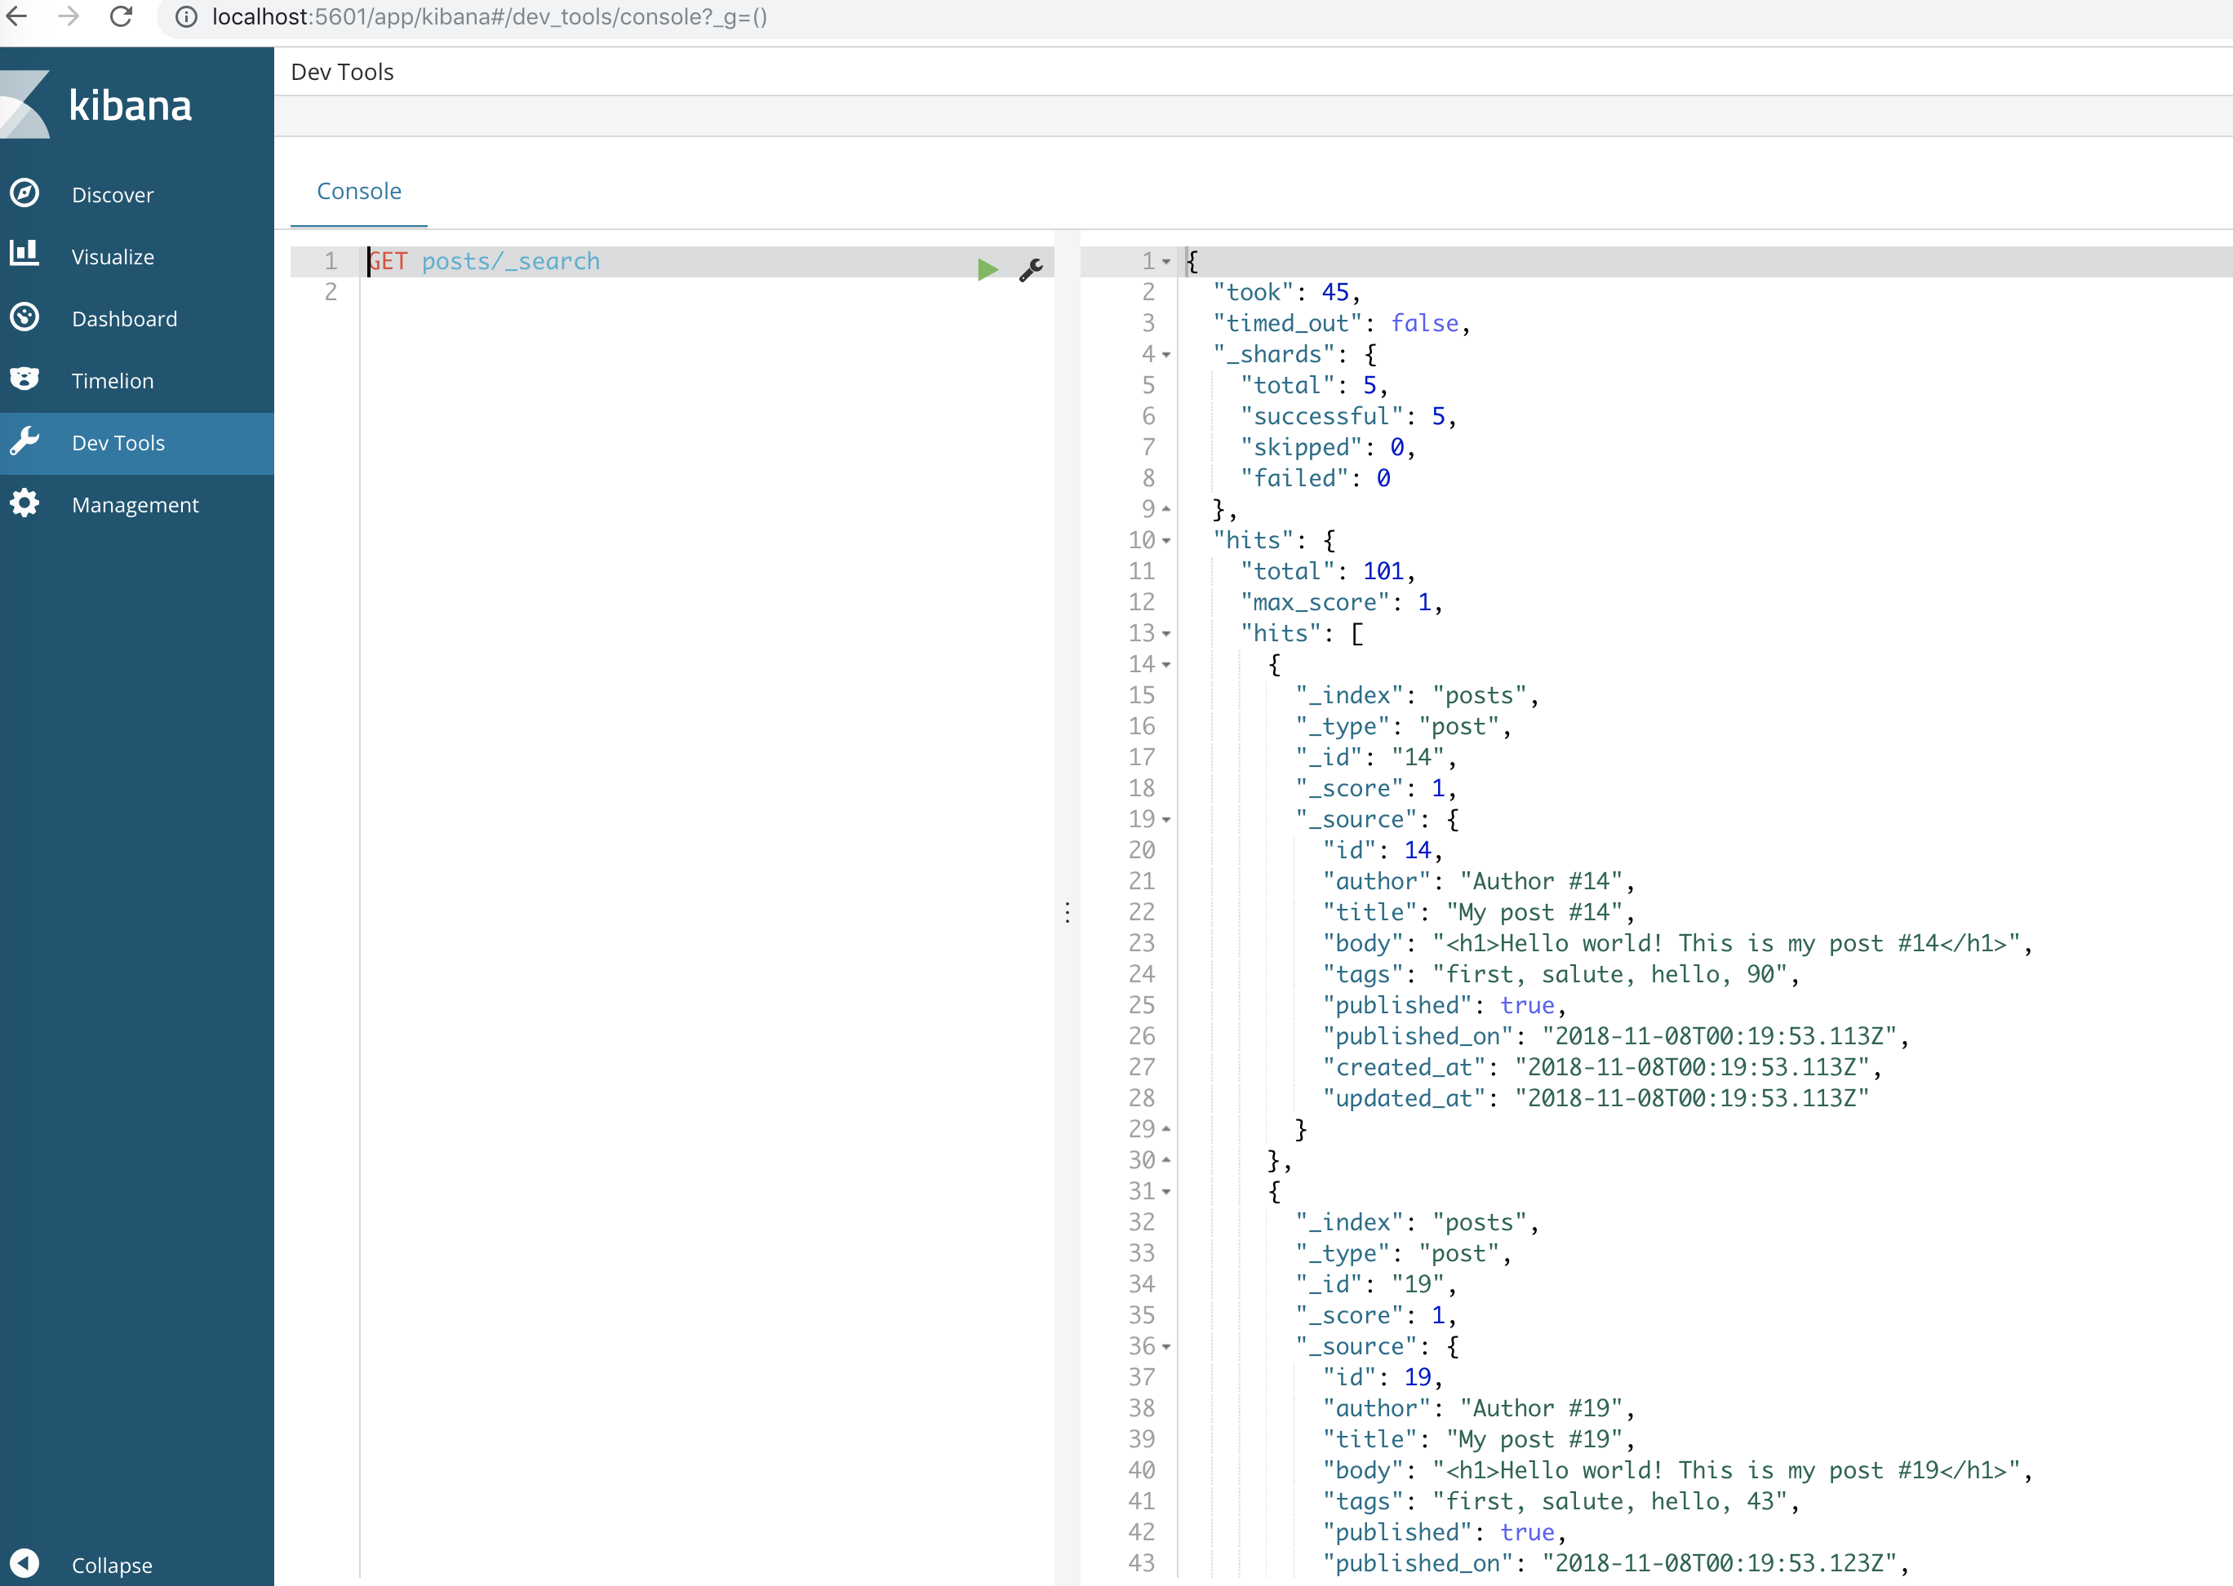The height and width of the screenshot is (1586, 2233).
Task: Fold the second hit object on line 31
Action: (x=1168, y=1193)
